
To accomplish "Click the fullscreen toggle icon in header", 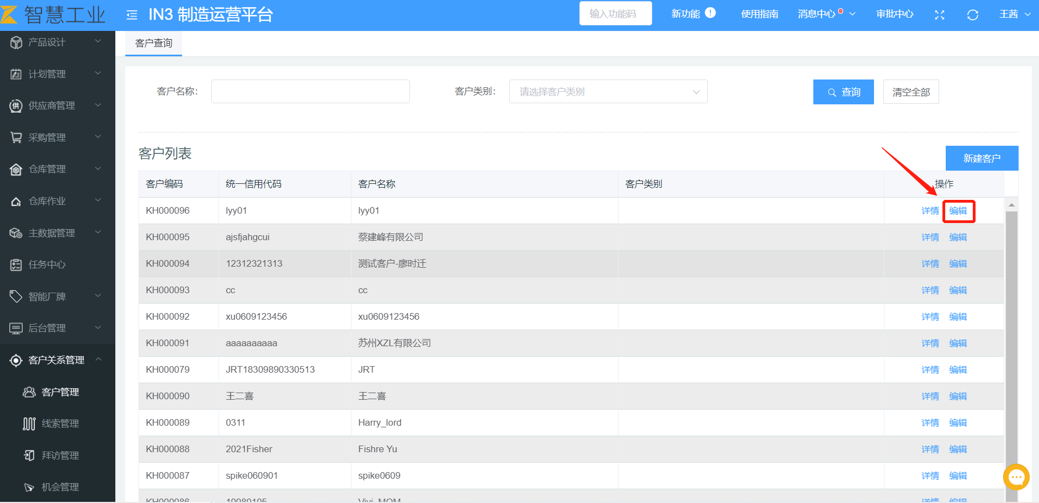I will point(939,15).
